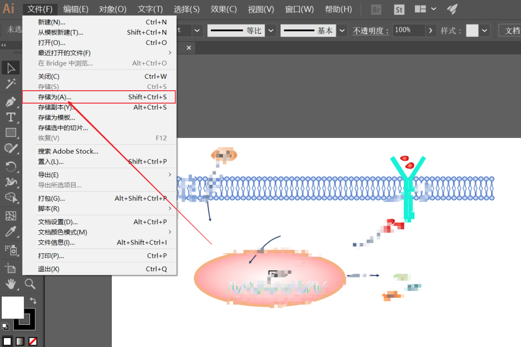This screenshot has width=521, height=347.
Task: Select the Eyedropper tool
Action: (11, 232)
